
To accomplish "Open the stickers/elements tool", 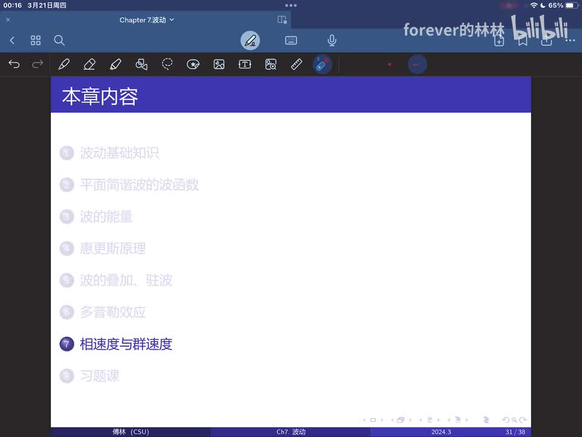I will (x=193, y=64).
